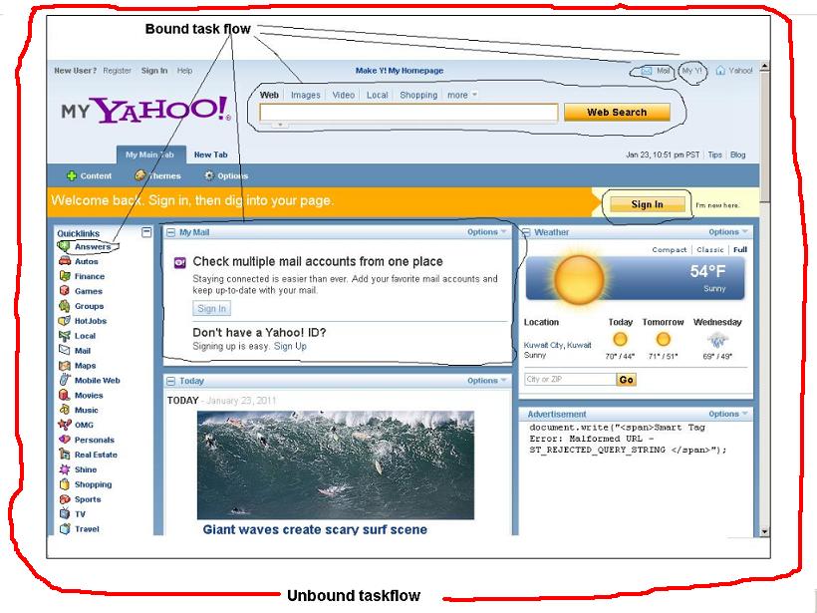The height and width of the screenshot is (613, 817).
Task: Click the Kuwait City, Kuwait location link
Action: tap(558, 345)
